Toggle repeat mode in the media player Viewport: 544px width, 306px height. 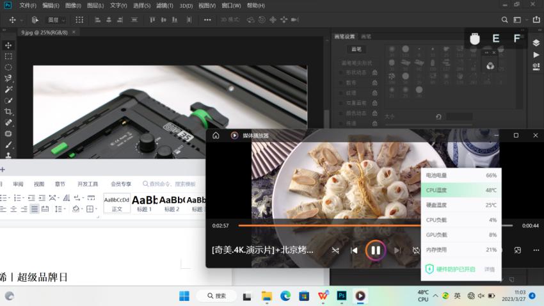(x=415, y=250)
